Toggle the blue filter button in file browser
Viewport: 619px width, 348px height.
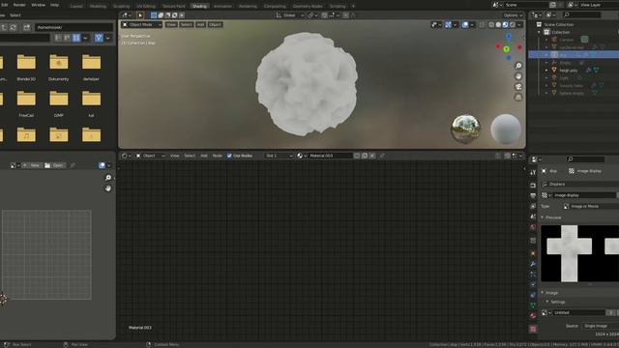click(x=99, y=38)
